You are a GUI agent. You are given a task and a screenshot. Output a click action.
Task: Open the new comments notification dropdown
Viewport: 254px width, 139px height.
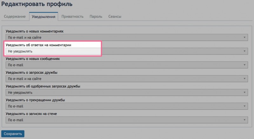click(127, 37)
